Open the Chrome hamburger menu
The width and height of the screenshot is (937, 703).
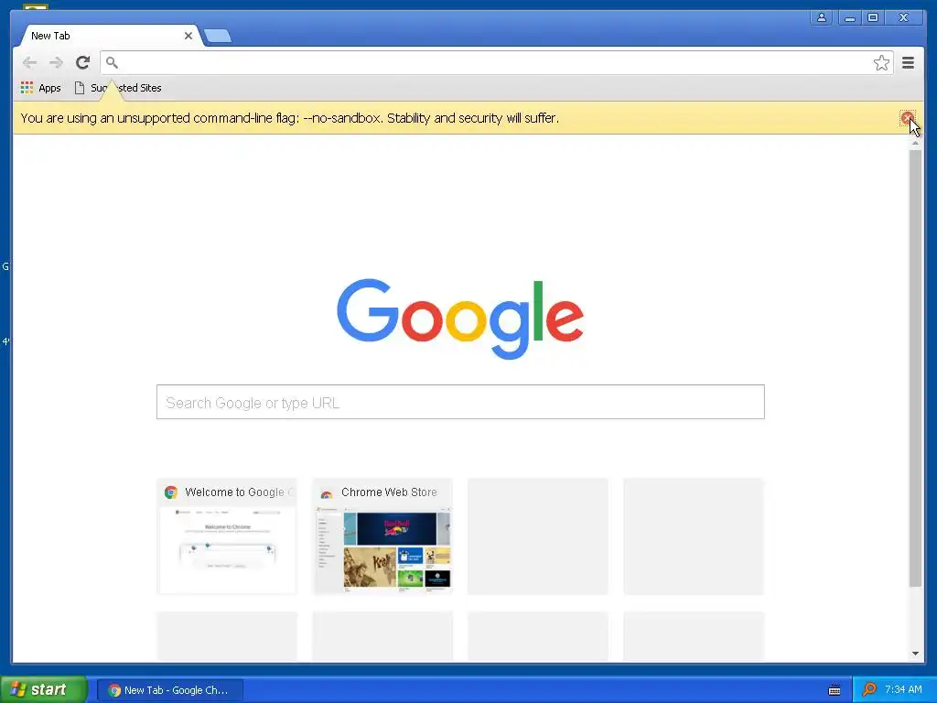tap(908, 63)
